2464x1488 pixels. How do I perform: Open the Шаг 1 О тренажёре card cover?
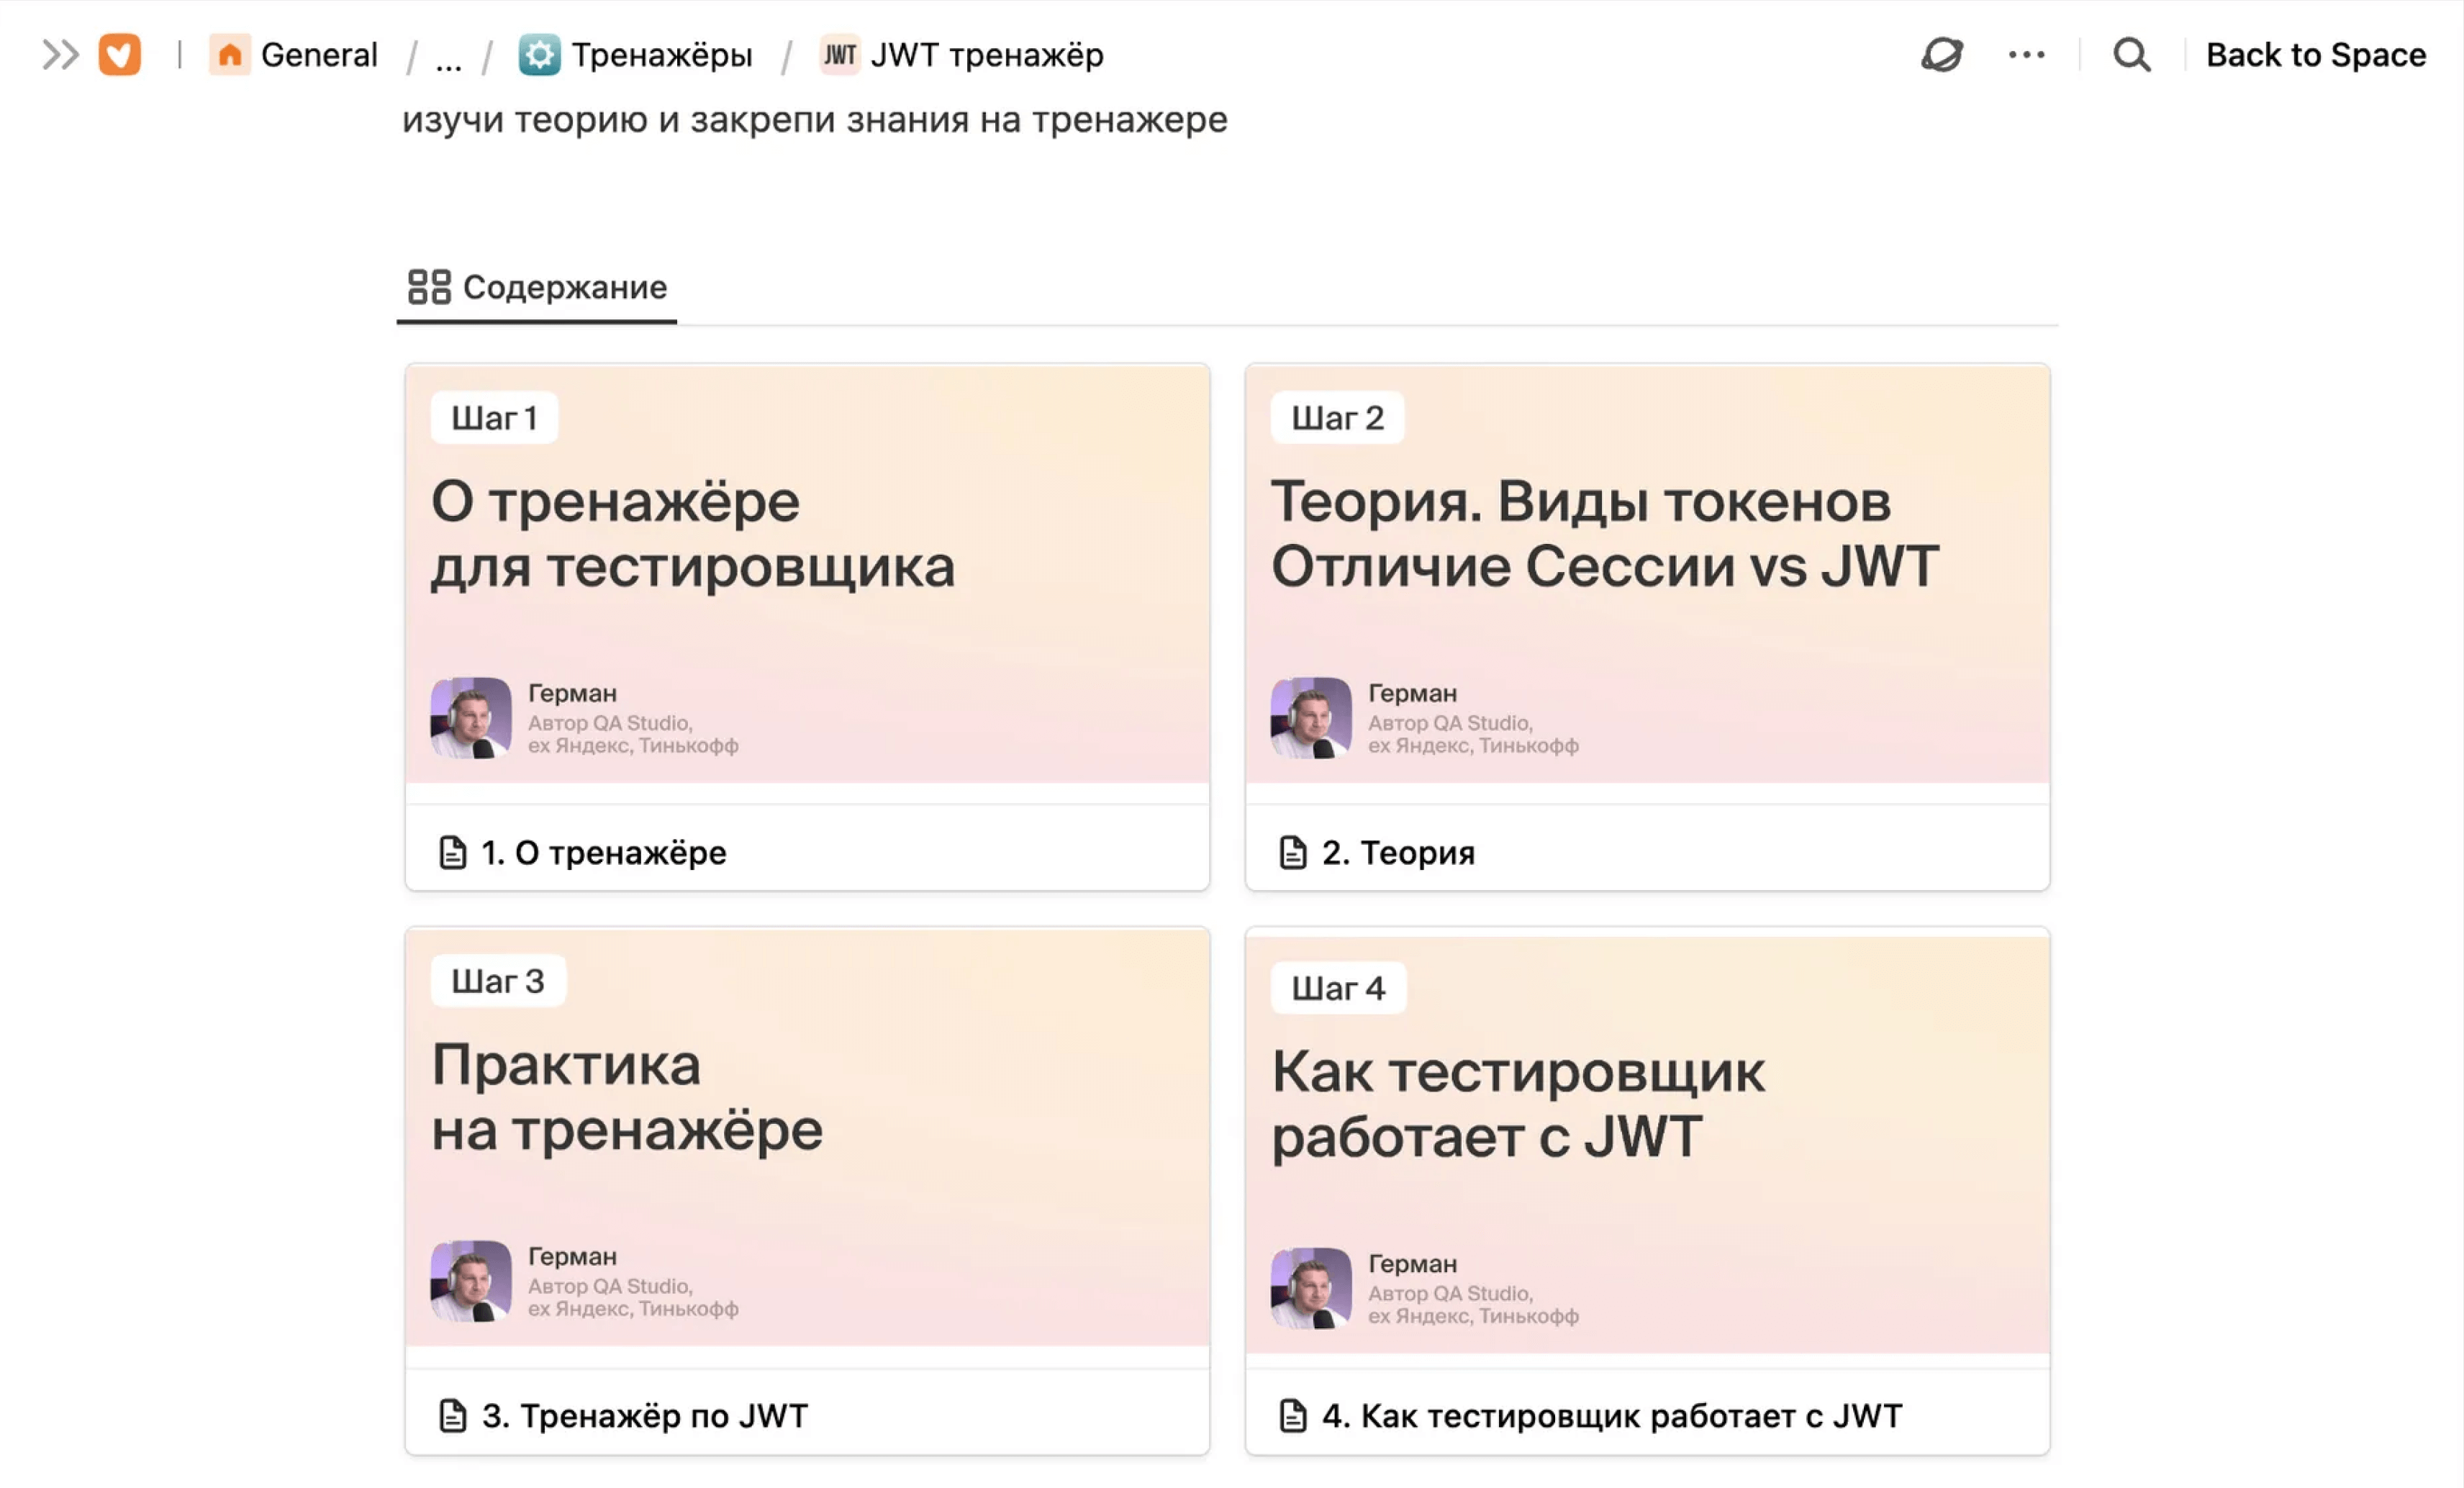click(x=807, y=573)
